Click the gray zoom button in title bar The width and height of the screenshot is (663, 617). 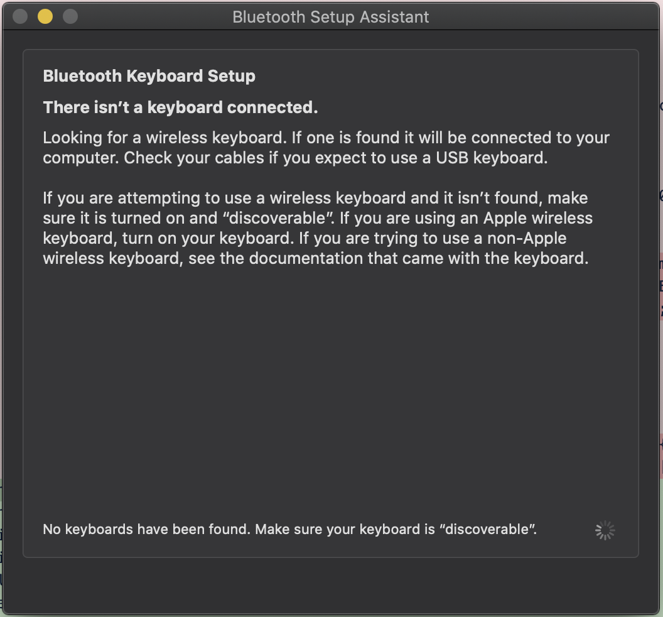coord(70,16)
